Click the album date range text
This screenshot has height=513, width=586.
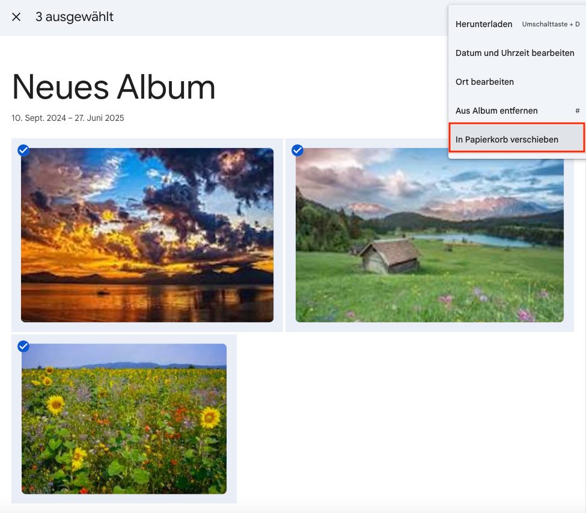click(x=68, y=118)
